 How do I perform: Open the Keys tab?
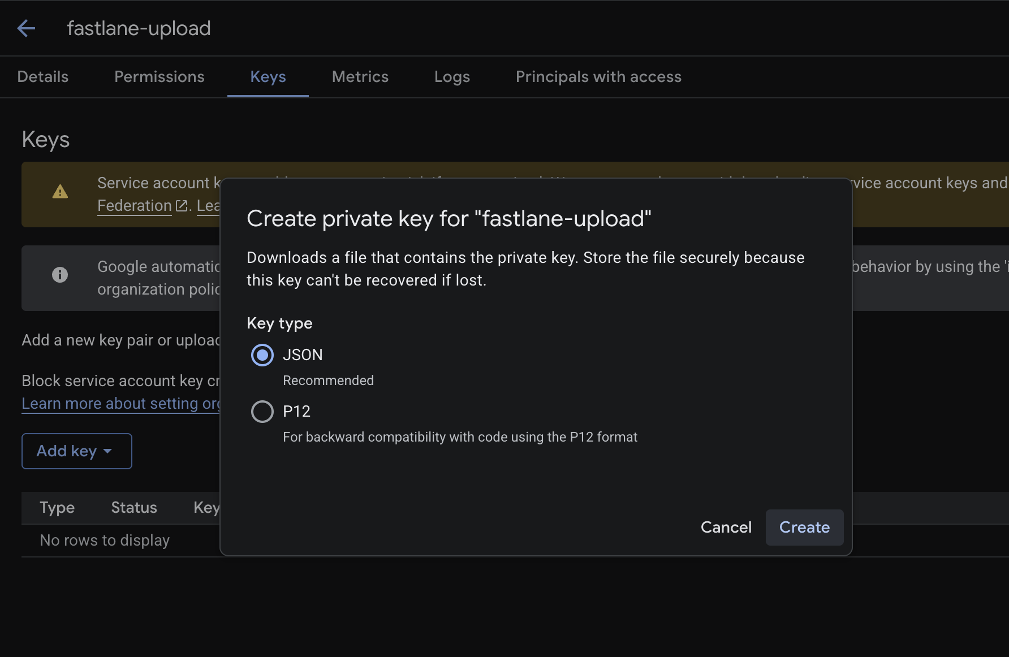268,77
